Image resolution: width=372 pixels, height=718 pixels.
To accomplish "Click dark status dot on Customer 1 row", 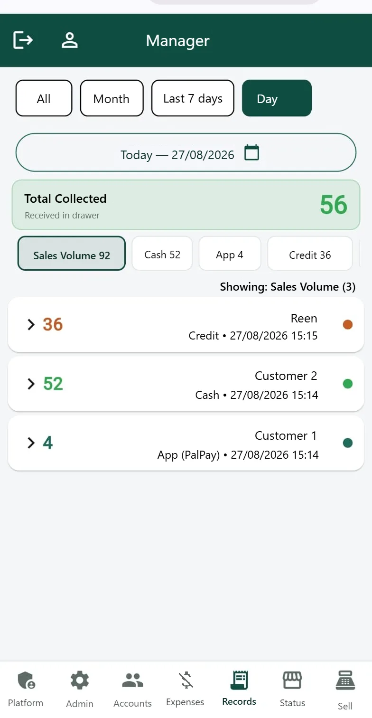I will click(x=348, y=443).
